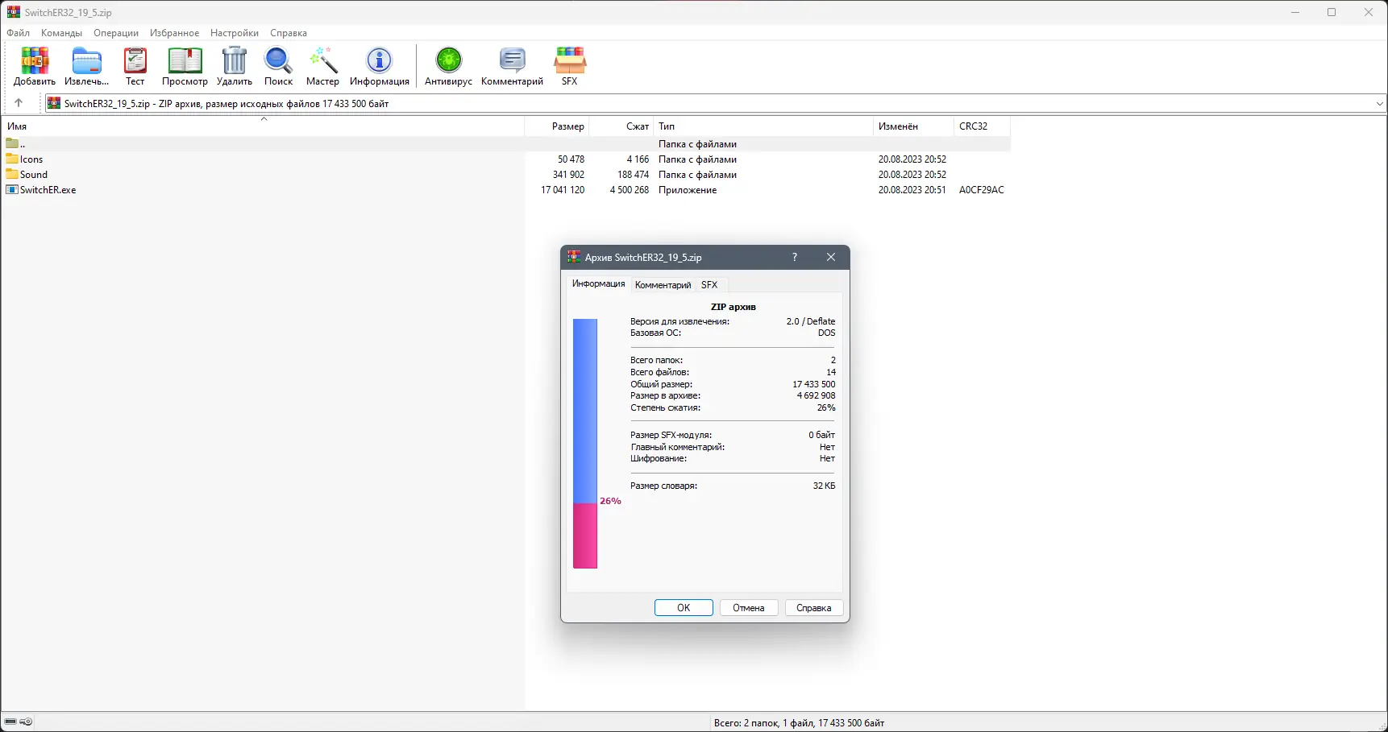Click the dialog's title bar WinRAR icon
Image resolution: width=1388 pixels, height=732 pixels.
click(x=574, y=257)
